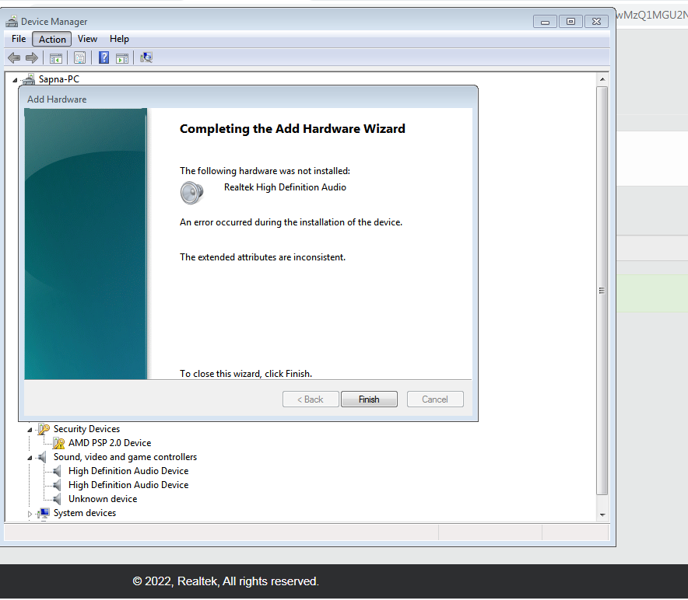Select the Realtek High Definition Audio speaker icon

pyautogui.click(x=191, y=192)
